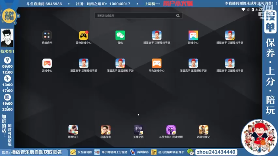Tap the battery status icon

click(253, 10)
